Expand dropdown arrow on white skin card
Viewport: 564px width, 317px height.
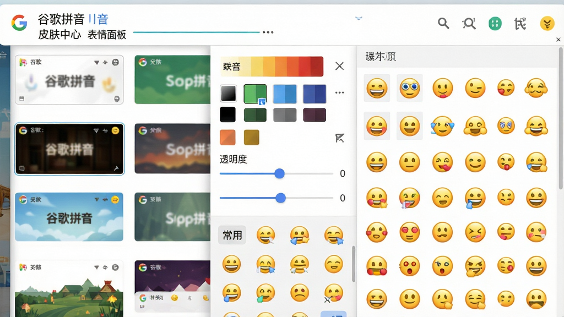pos(96,63)
